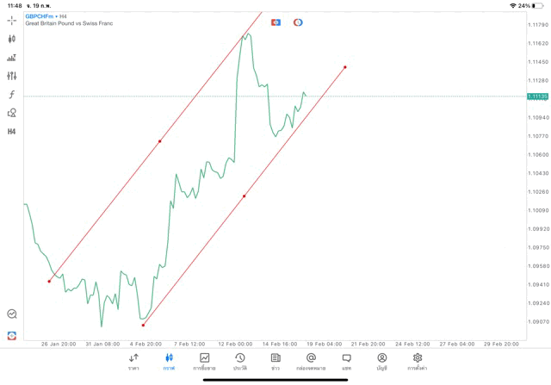Open chart type candlestick settings
Image resolution: width=551 pixels, height=385 pixels.
click(x=12, y=39)
